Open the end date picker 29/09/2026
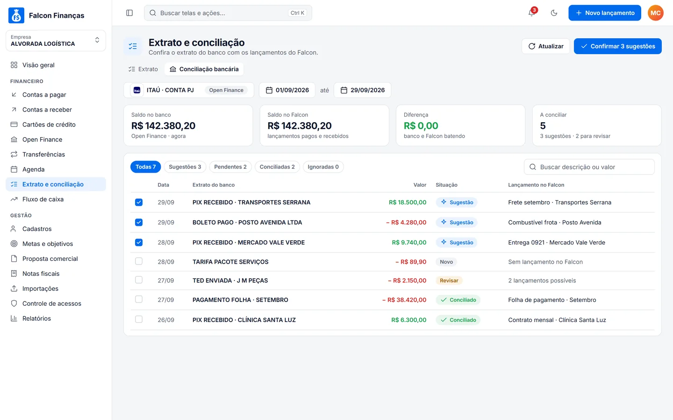Viewport: 673px width, 420px height. tap(363, 90)
